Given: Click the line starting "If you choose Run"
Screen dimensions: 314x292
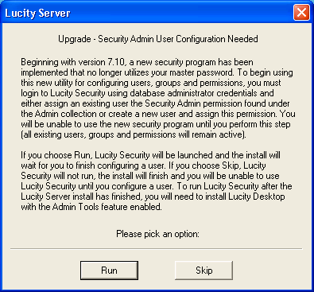Looking at the screenshot, I should click(150, 155).
